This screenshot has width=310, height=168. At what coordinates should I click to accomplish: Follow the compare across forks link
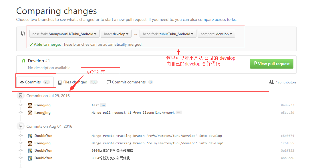point(217,19)
